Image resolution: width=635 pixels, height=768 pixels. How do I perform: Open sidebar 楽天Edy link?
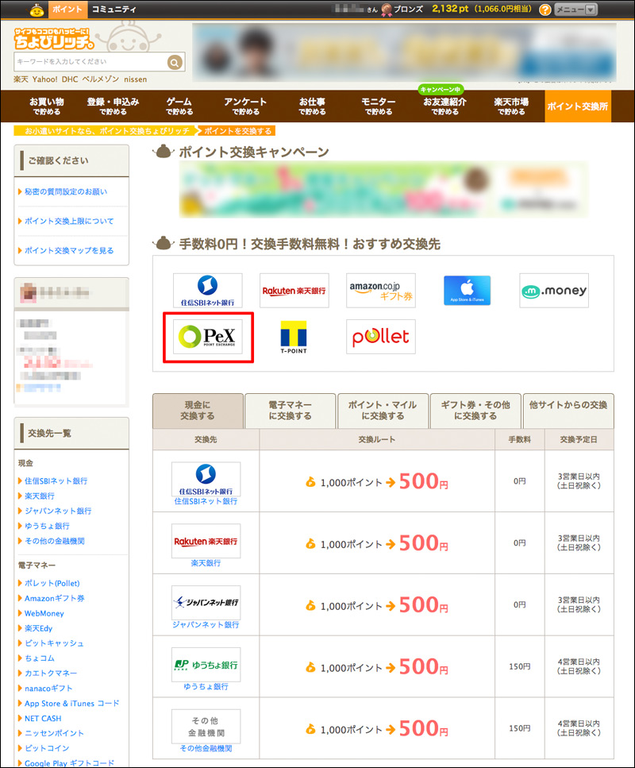click(38, 628)
